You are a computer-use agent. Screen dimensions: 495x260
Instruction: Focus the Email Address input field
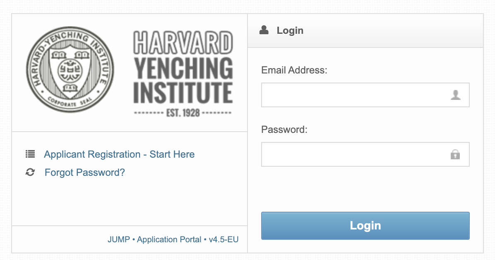(365, 95)
